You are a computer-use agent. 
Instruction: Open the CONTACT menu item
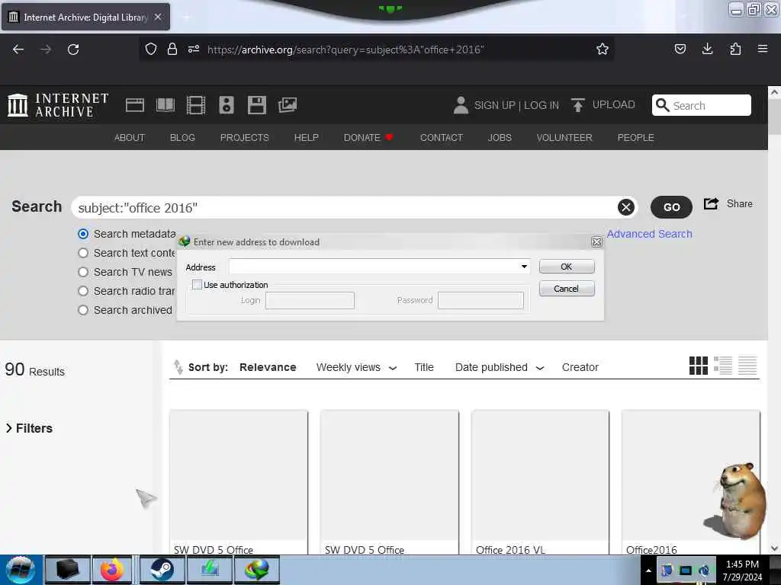click(x=442, y=137)
